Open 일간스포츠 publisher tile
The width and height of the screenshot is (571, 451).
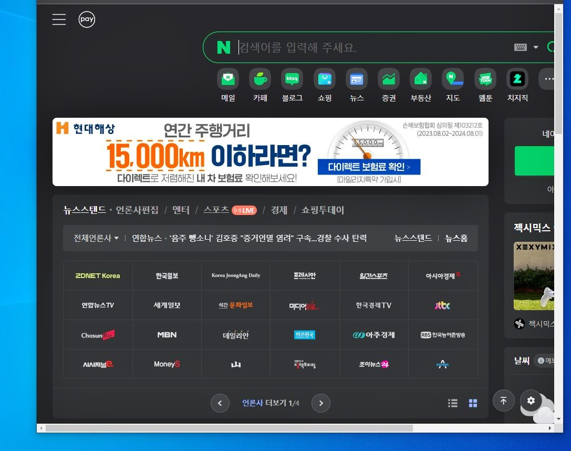tap(373, 276)
